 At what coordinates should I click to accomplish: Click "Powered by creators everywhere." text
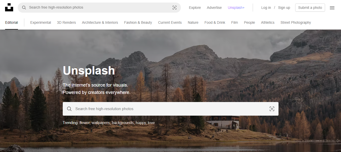tap(97, 92)
